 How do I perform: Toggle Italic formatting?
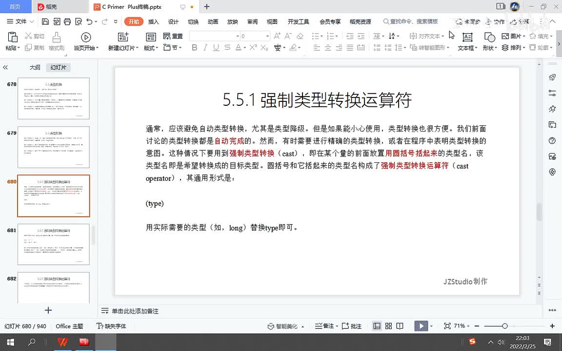coord(205,48)
